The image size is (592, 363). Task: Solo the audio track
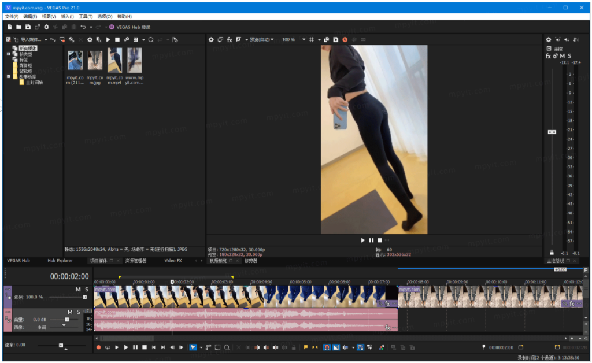click(78, 312)
